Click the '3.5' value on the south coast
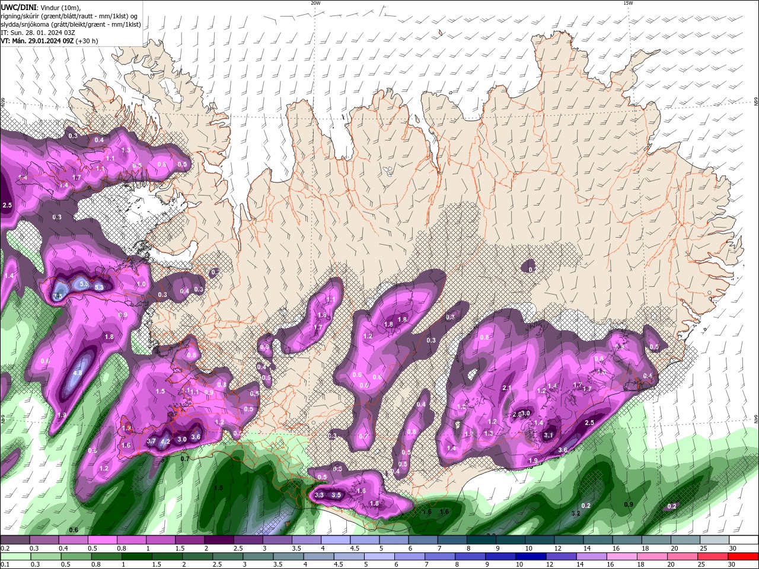 tap(336, 495)
